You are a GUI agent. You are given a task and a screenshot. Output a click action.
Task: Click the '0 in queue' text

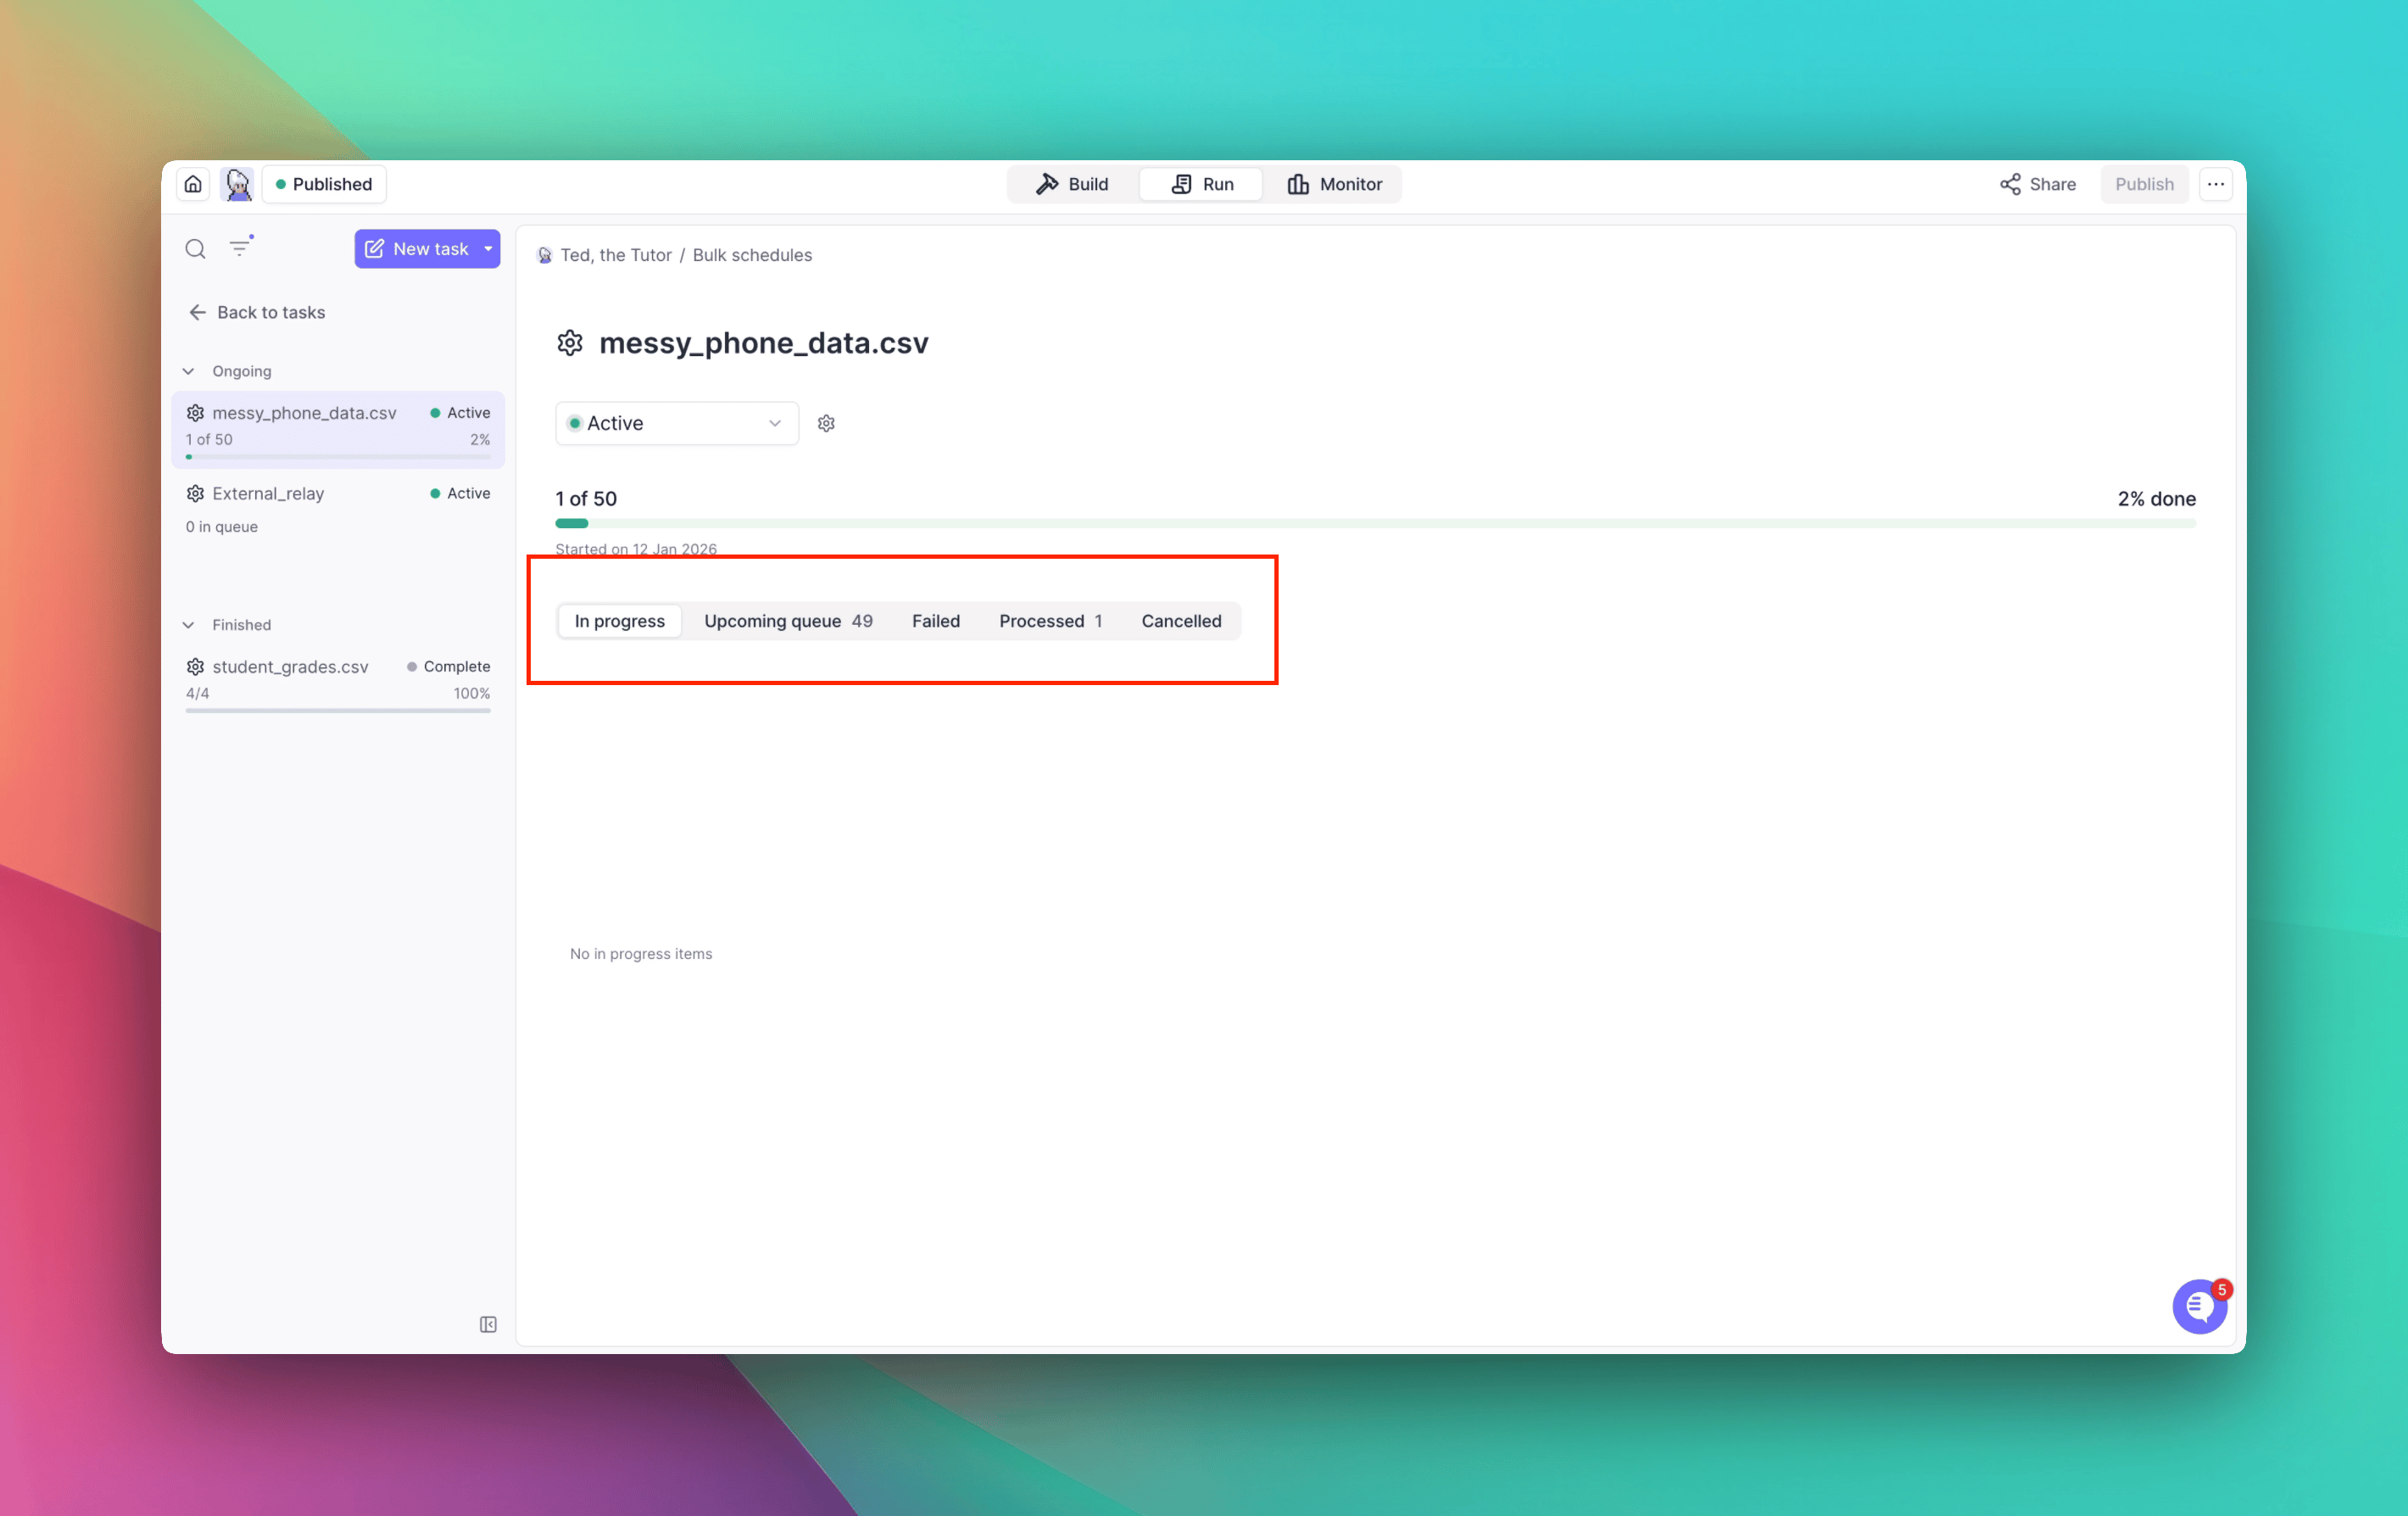pyautogui.click(x=221, y=527)
